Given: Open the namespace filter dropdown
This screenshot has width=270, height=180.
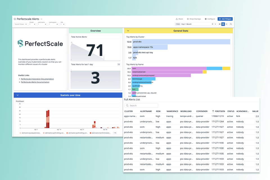Looking at the screenshot, I should (53, 24).
